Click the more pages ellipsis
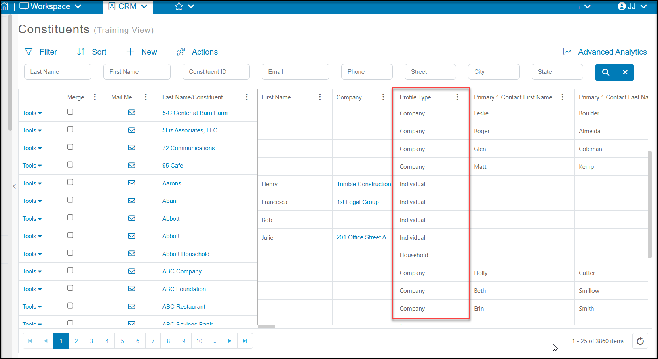Image resolution: width=658 pixels, height=359 pixels. 214,341
